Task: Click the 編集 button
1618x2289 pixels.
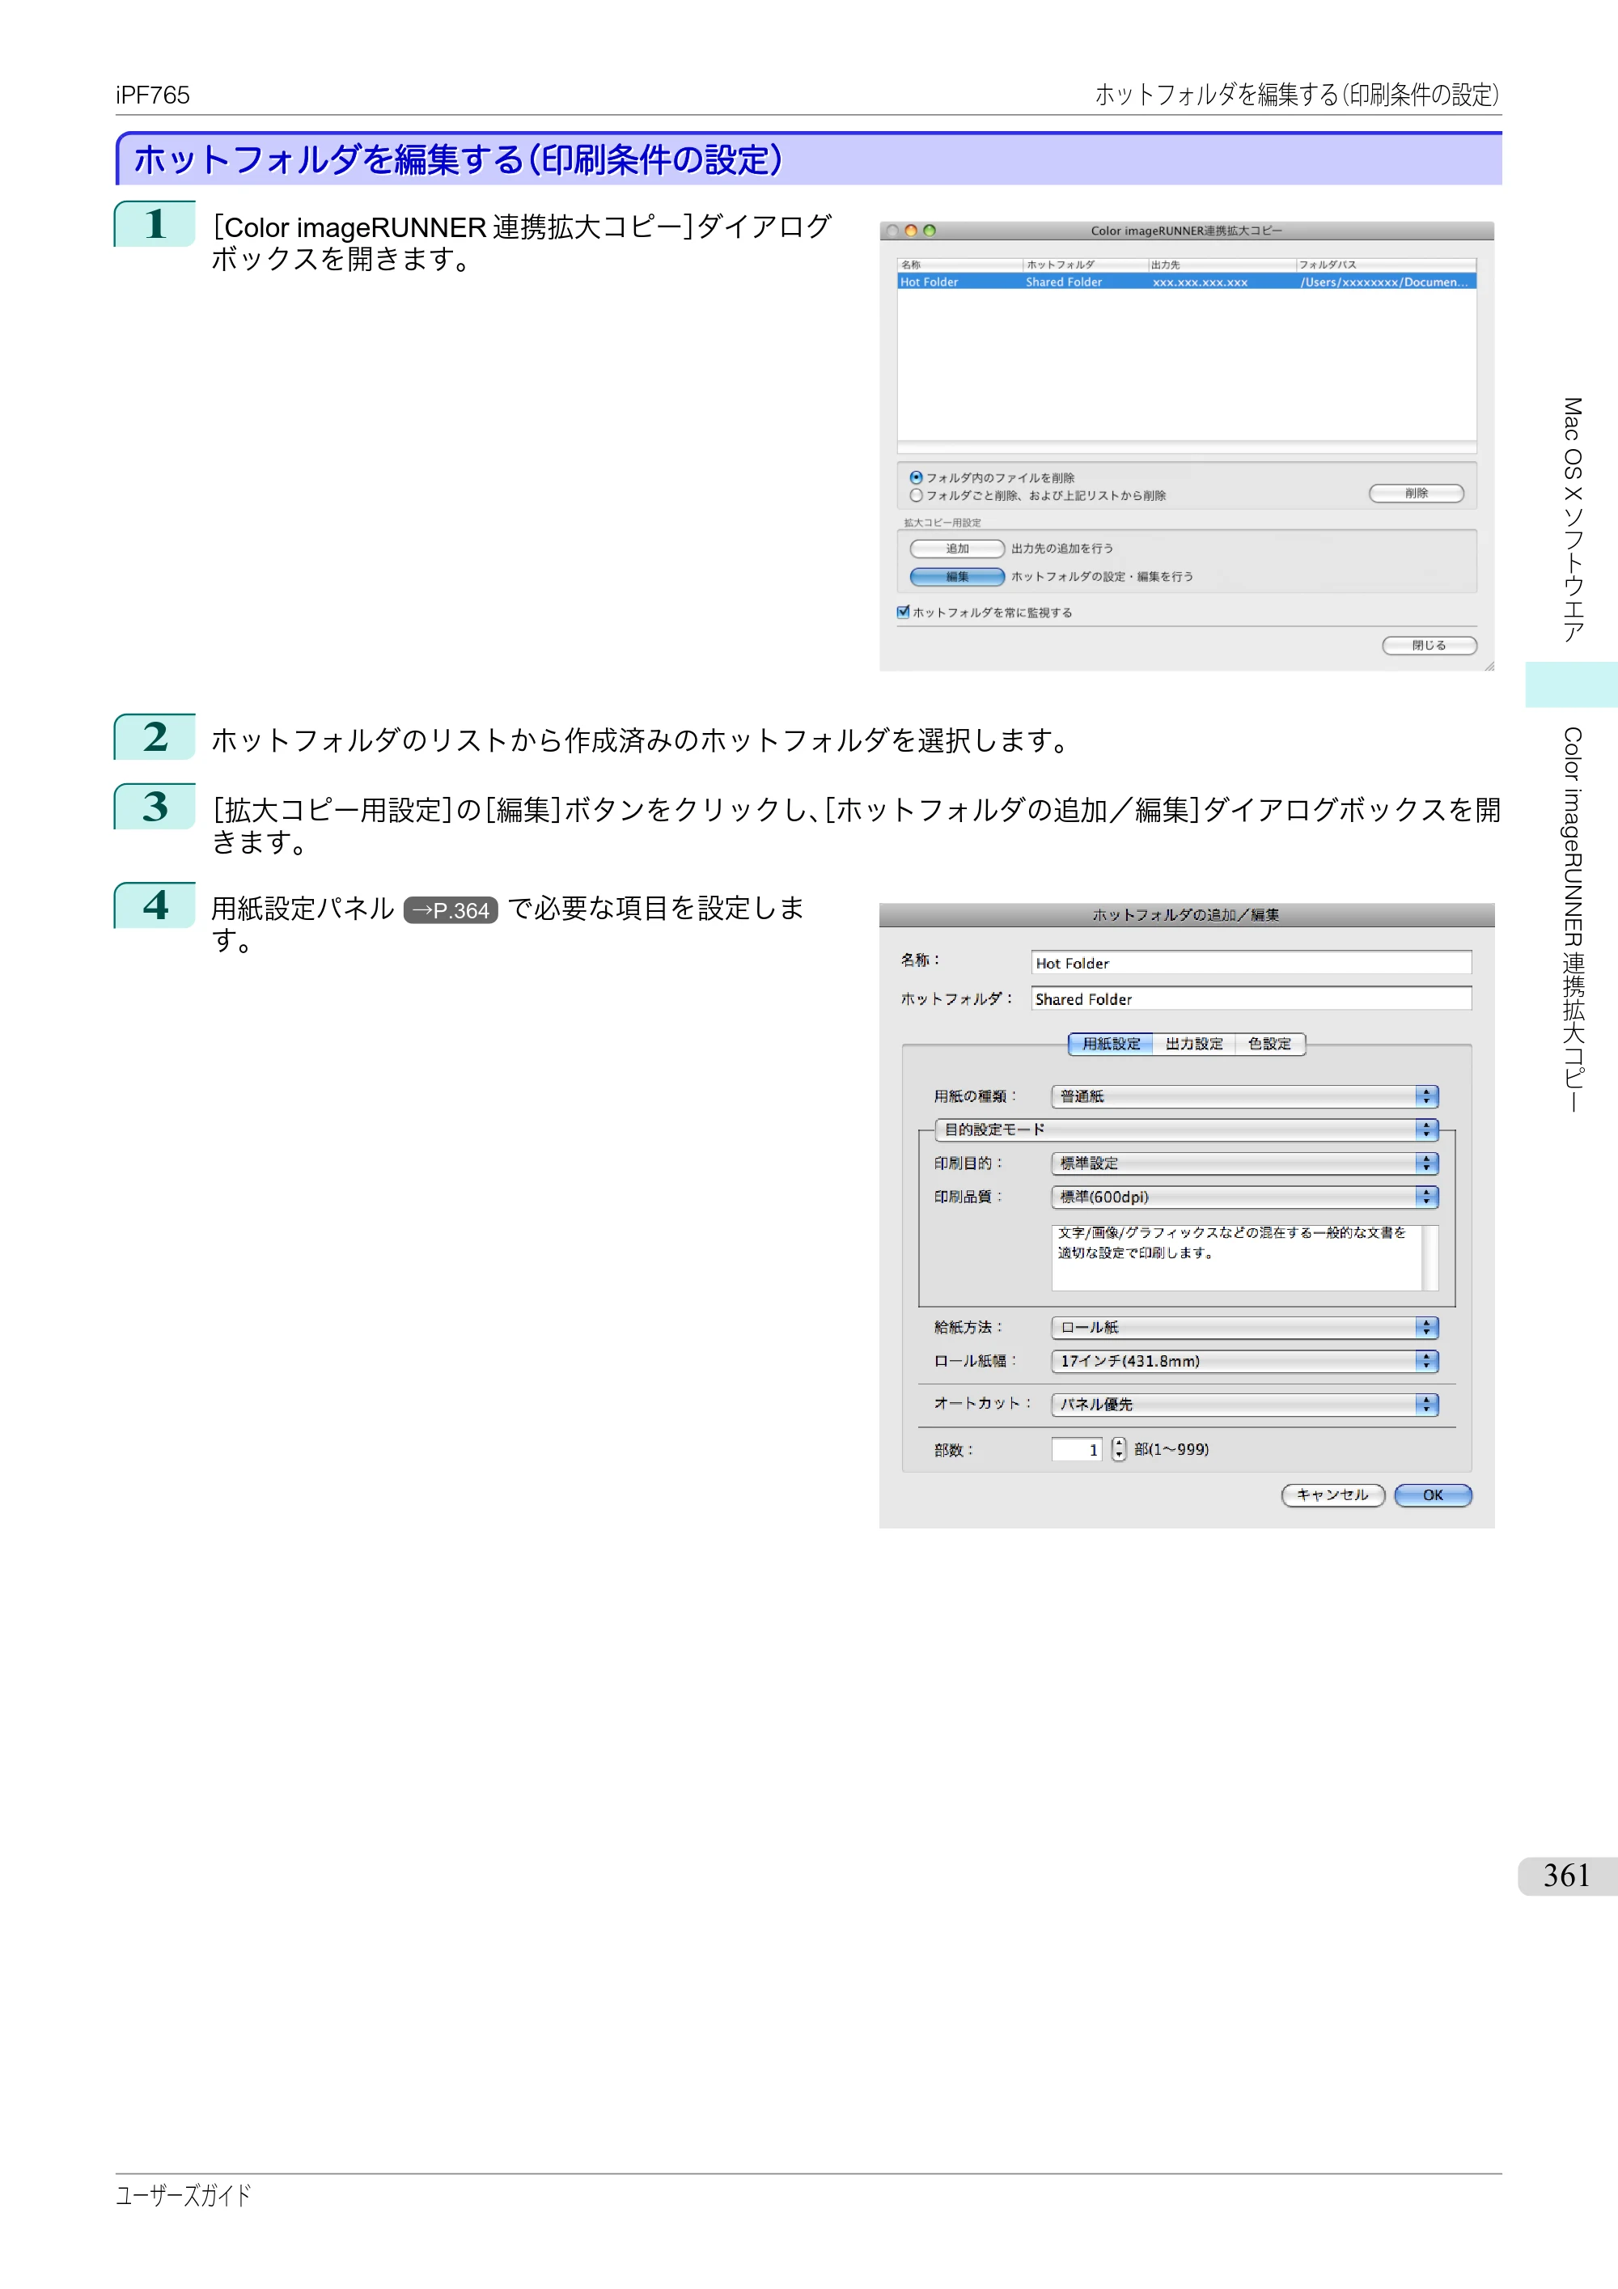Action: 957,576
